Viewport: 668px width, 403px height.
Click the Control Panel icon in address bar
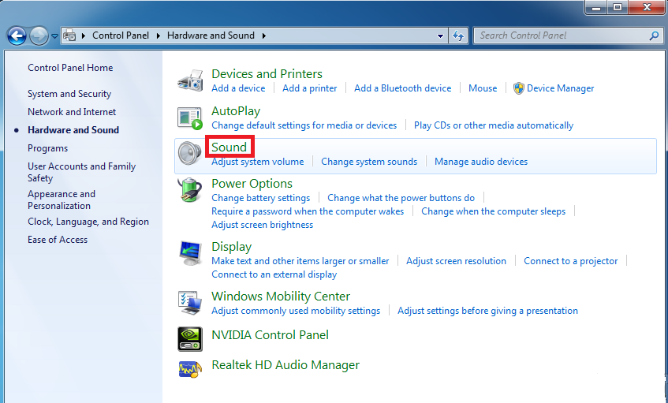click(70, 35)
